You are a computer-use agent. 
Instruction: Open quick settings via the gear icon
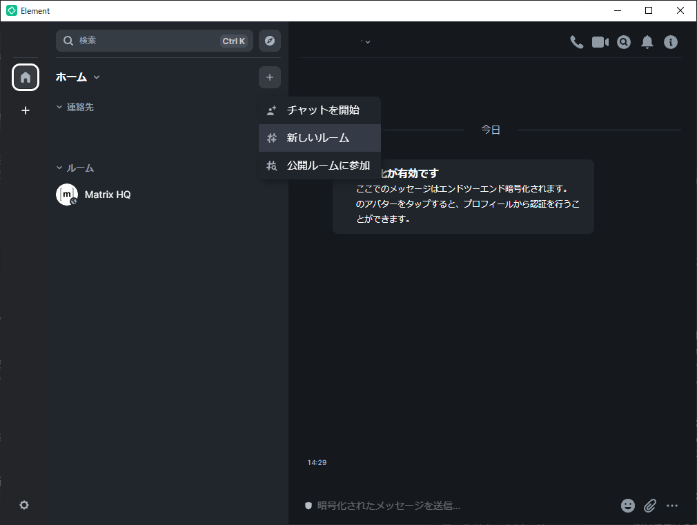(23, 505)
